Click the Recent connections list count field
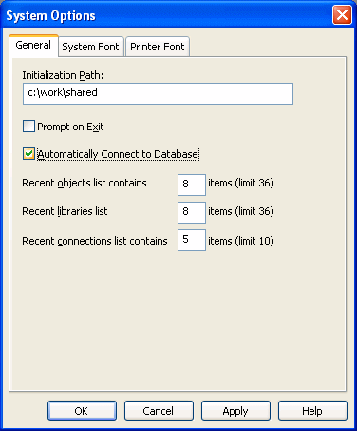The height and width of the screenshot is (431, 357). pyautogui.click(x=192, y=240)
